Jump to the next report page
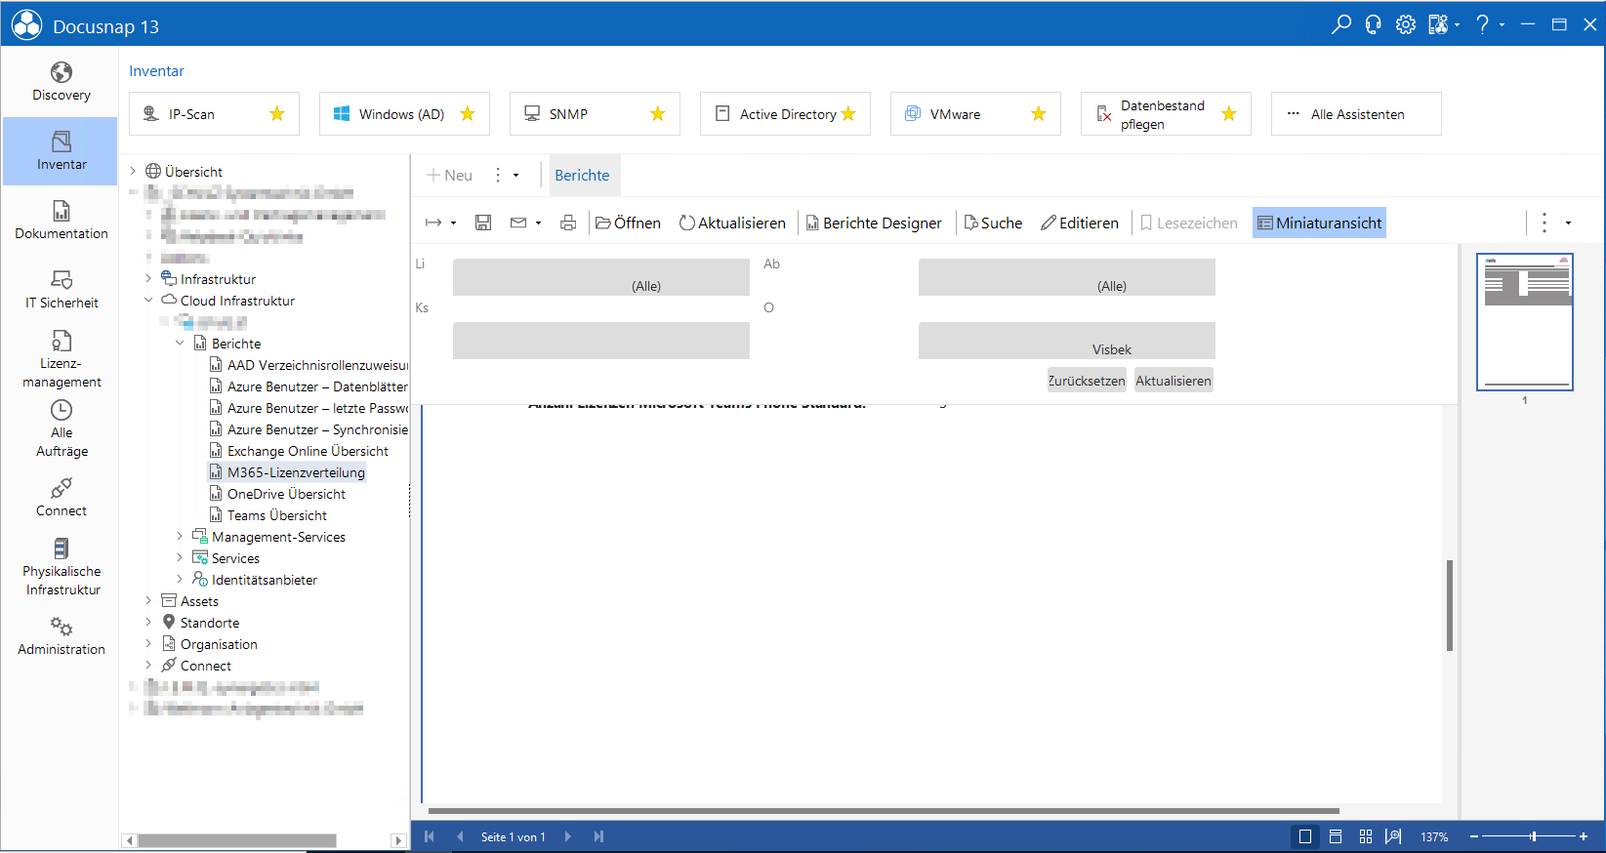This screenshot has width=1606, height=853. [568, 836]
